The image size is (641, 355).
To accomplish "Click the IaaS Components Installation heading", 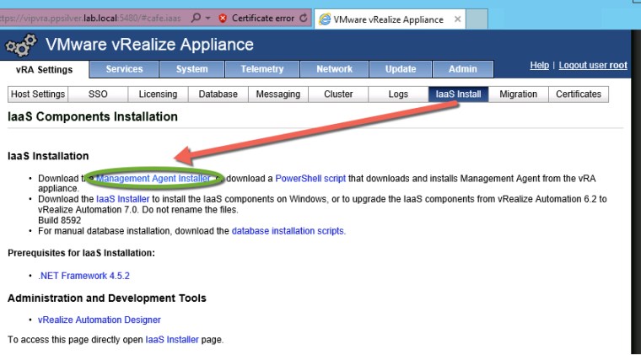I will pos(93,117).
